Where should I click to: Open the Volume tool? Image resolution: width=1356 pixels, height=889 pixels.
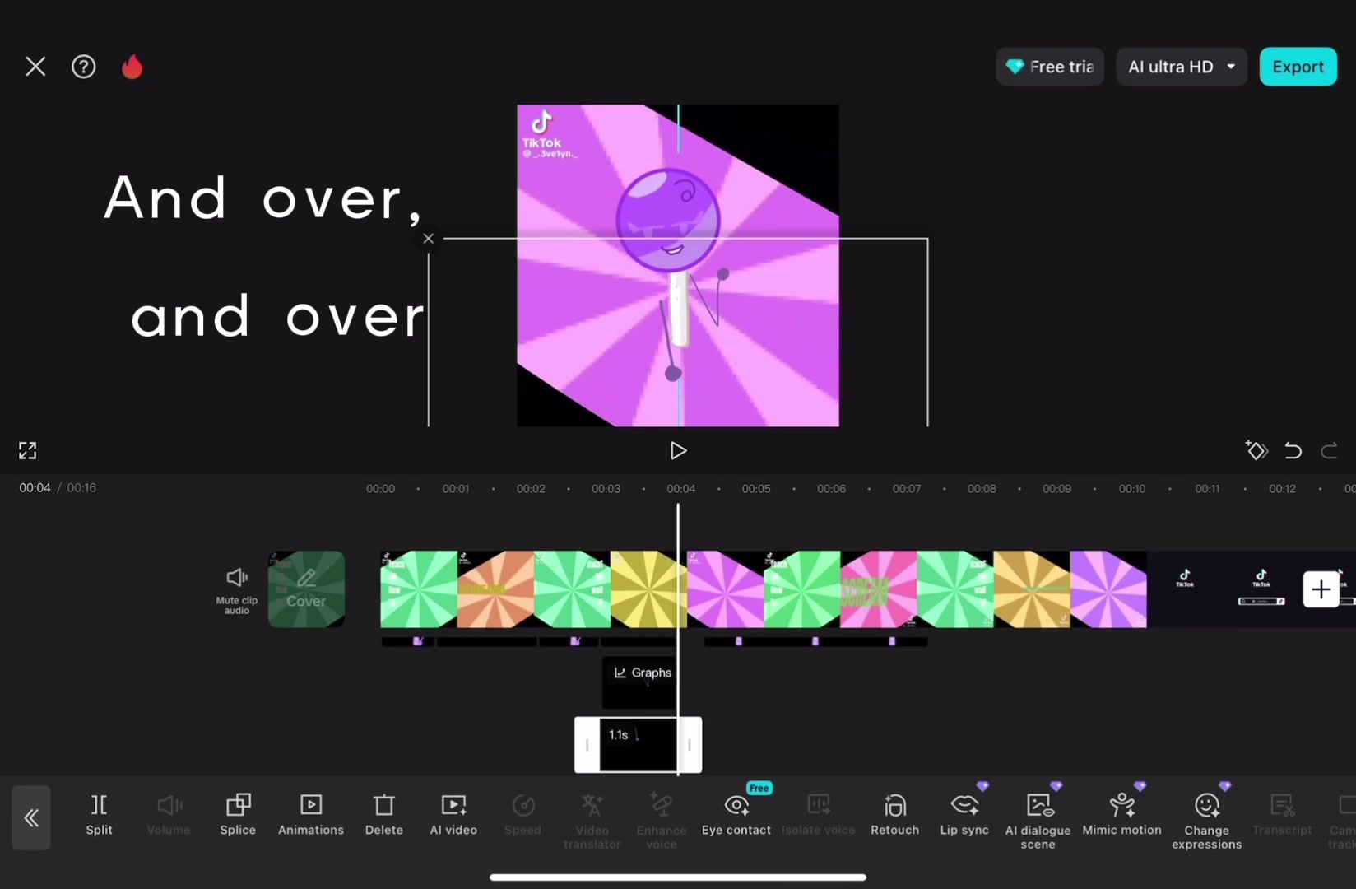169,815
